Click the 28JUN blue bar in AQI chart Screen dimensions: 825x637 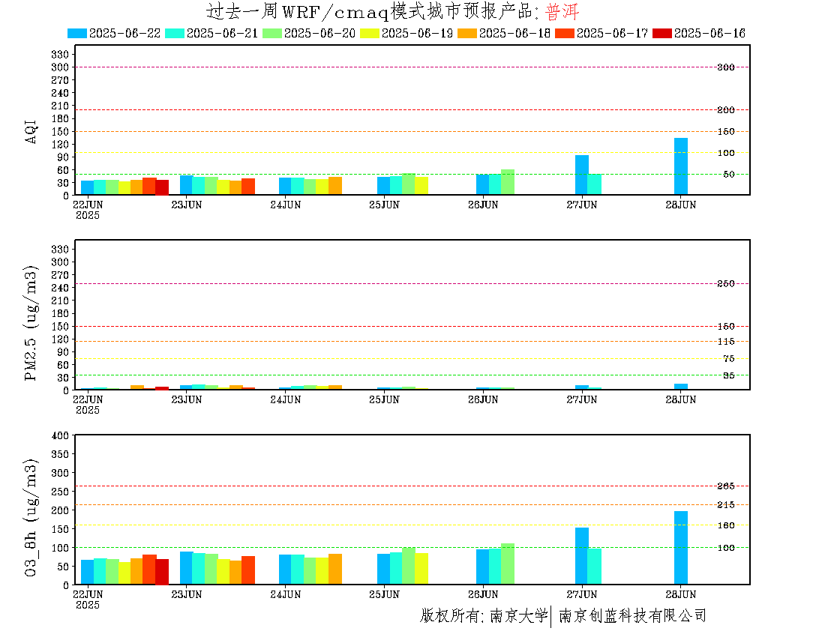point(681,166)
